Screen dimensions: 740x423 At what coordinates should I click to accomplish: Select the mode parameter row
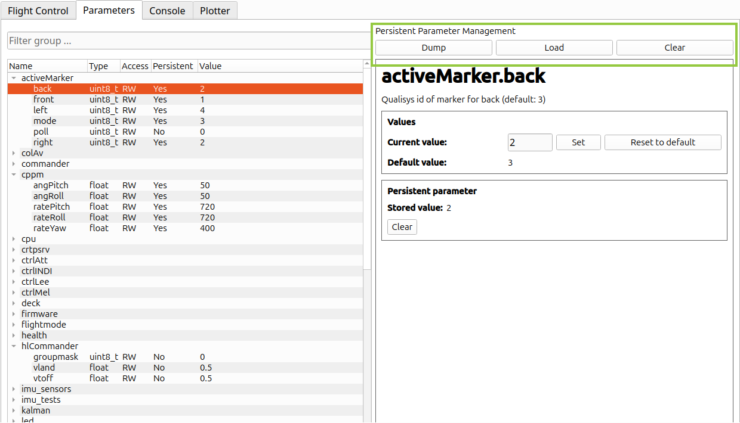(x=185, y=121)
